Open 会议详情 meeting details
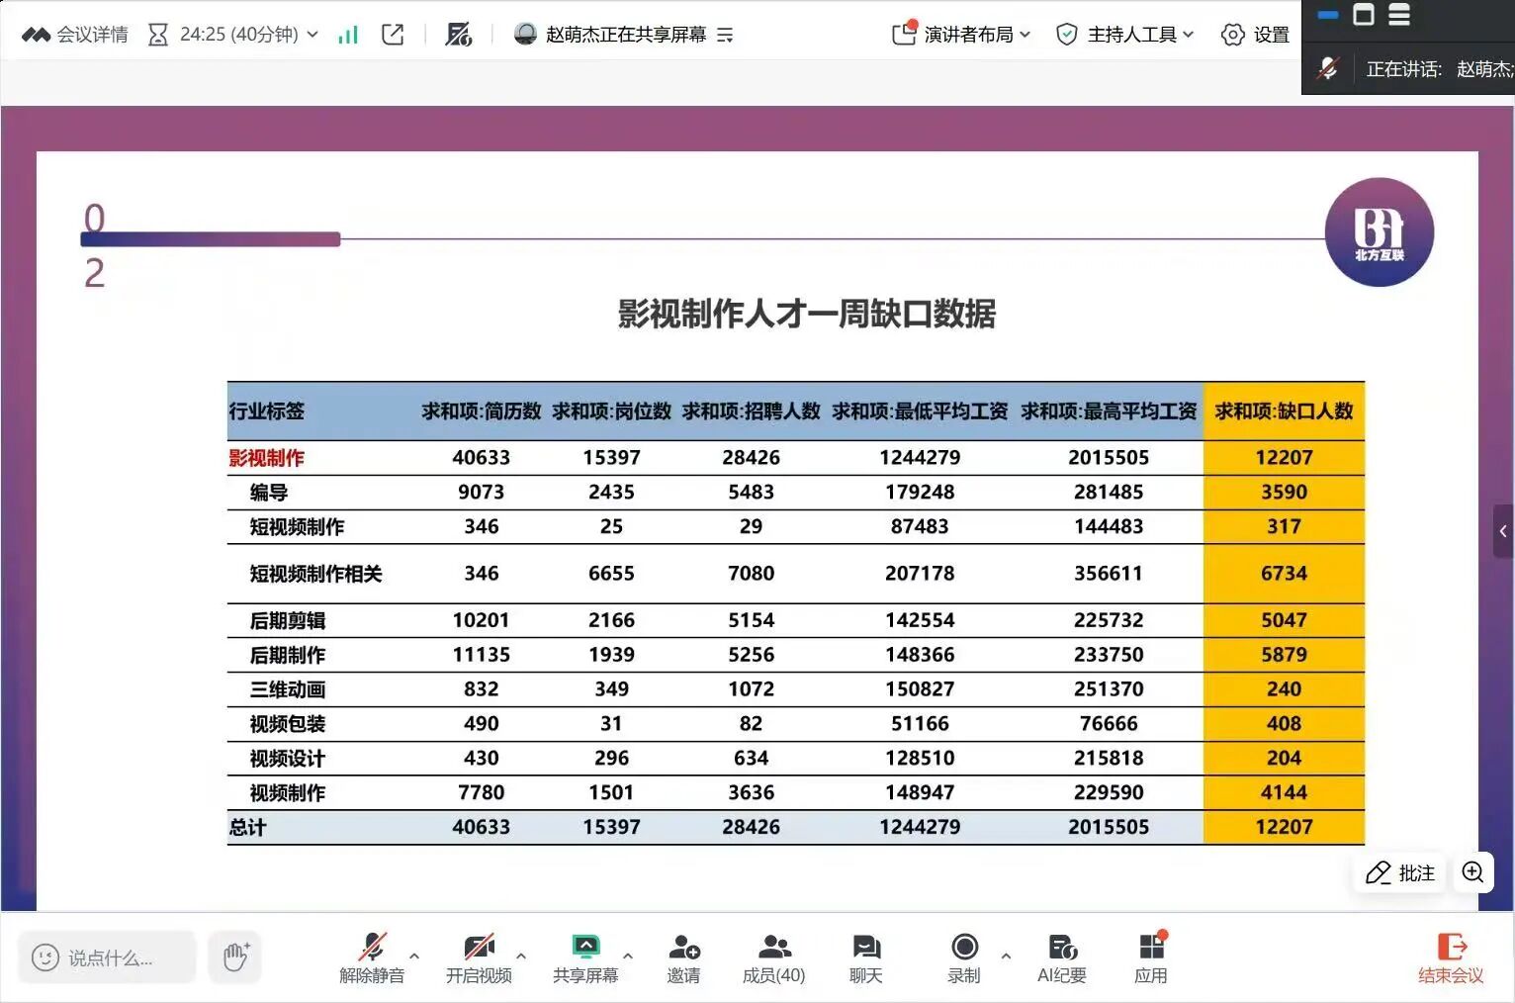Image resolution: width=1515 pixels, height=1003 pixels. point(76,35)
